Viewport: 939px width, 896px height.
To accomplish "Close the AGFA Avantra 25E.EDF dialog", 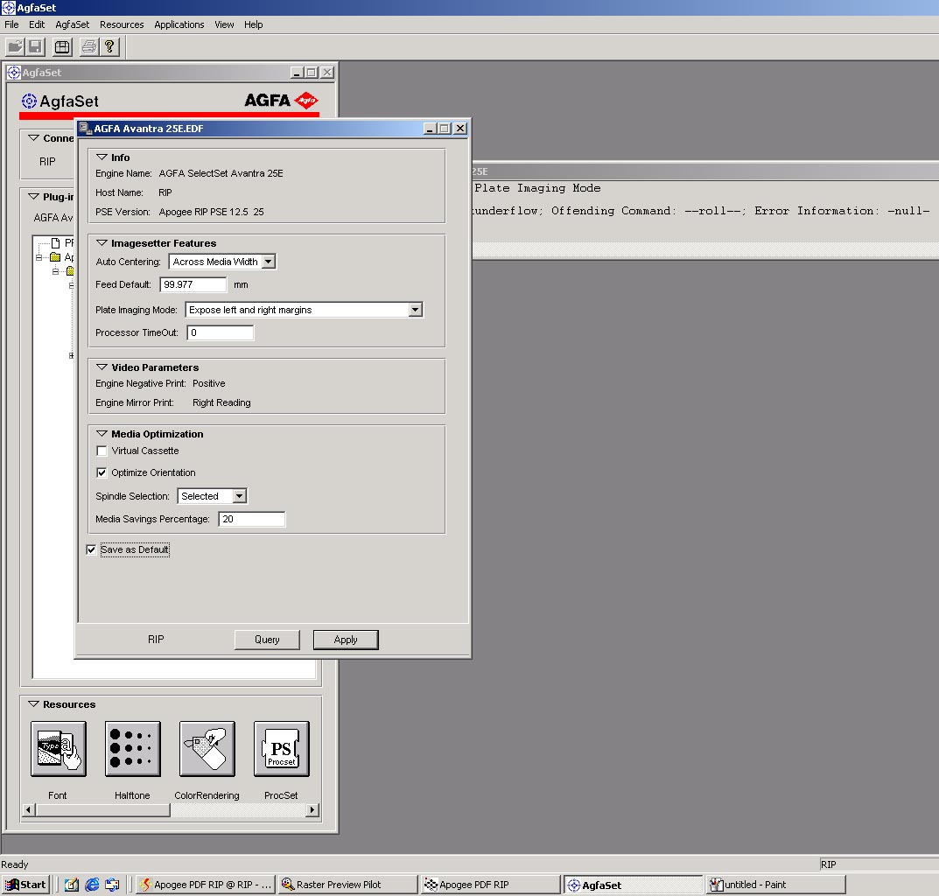I will point(460,128).
